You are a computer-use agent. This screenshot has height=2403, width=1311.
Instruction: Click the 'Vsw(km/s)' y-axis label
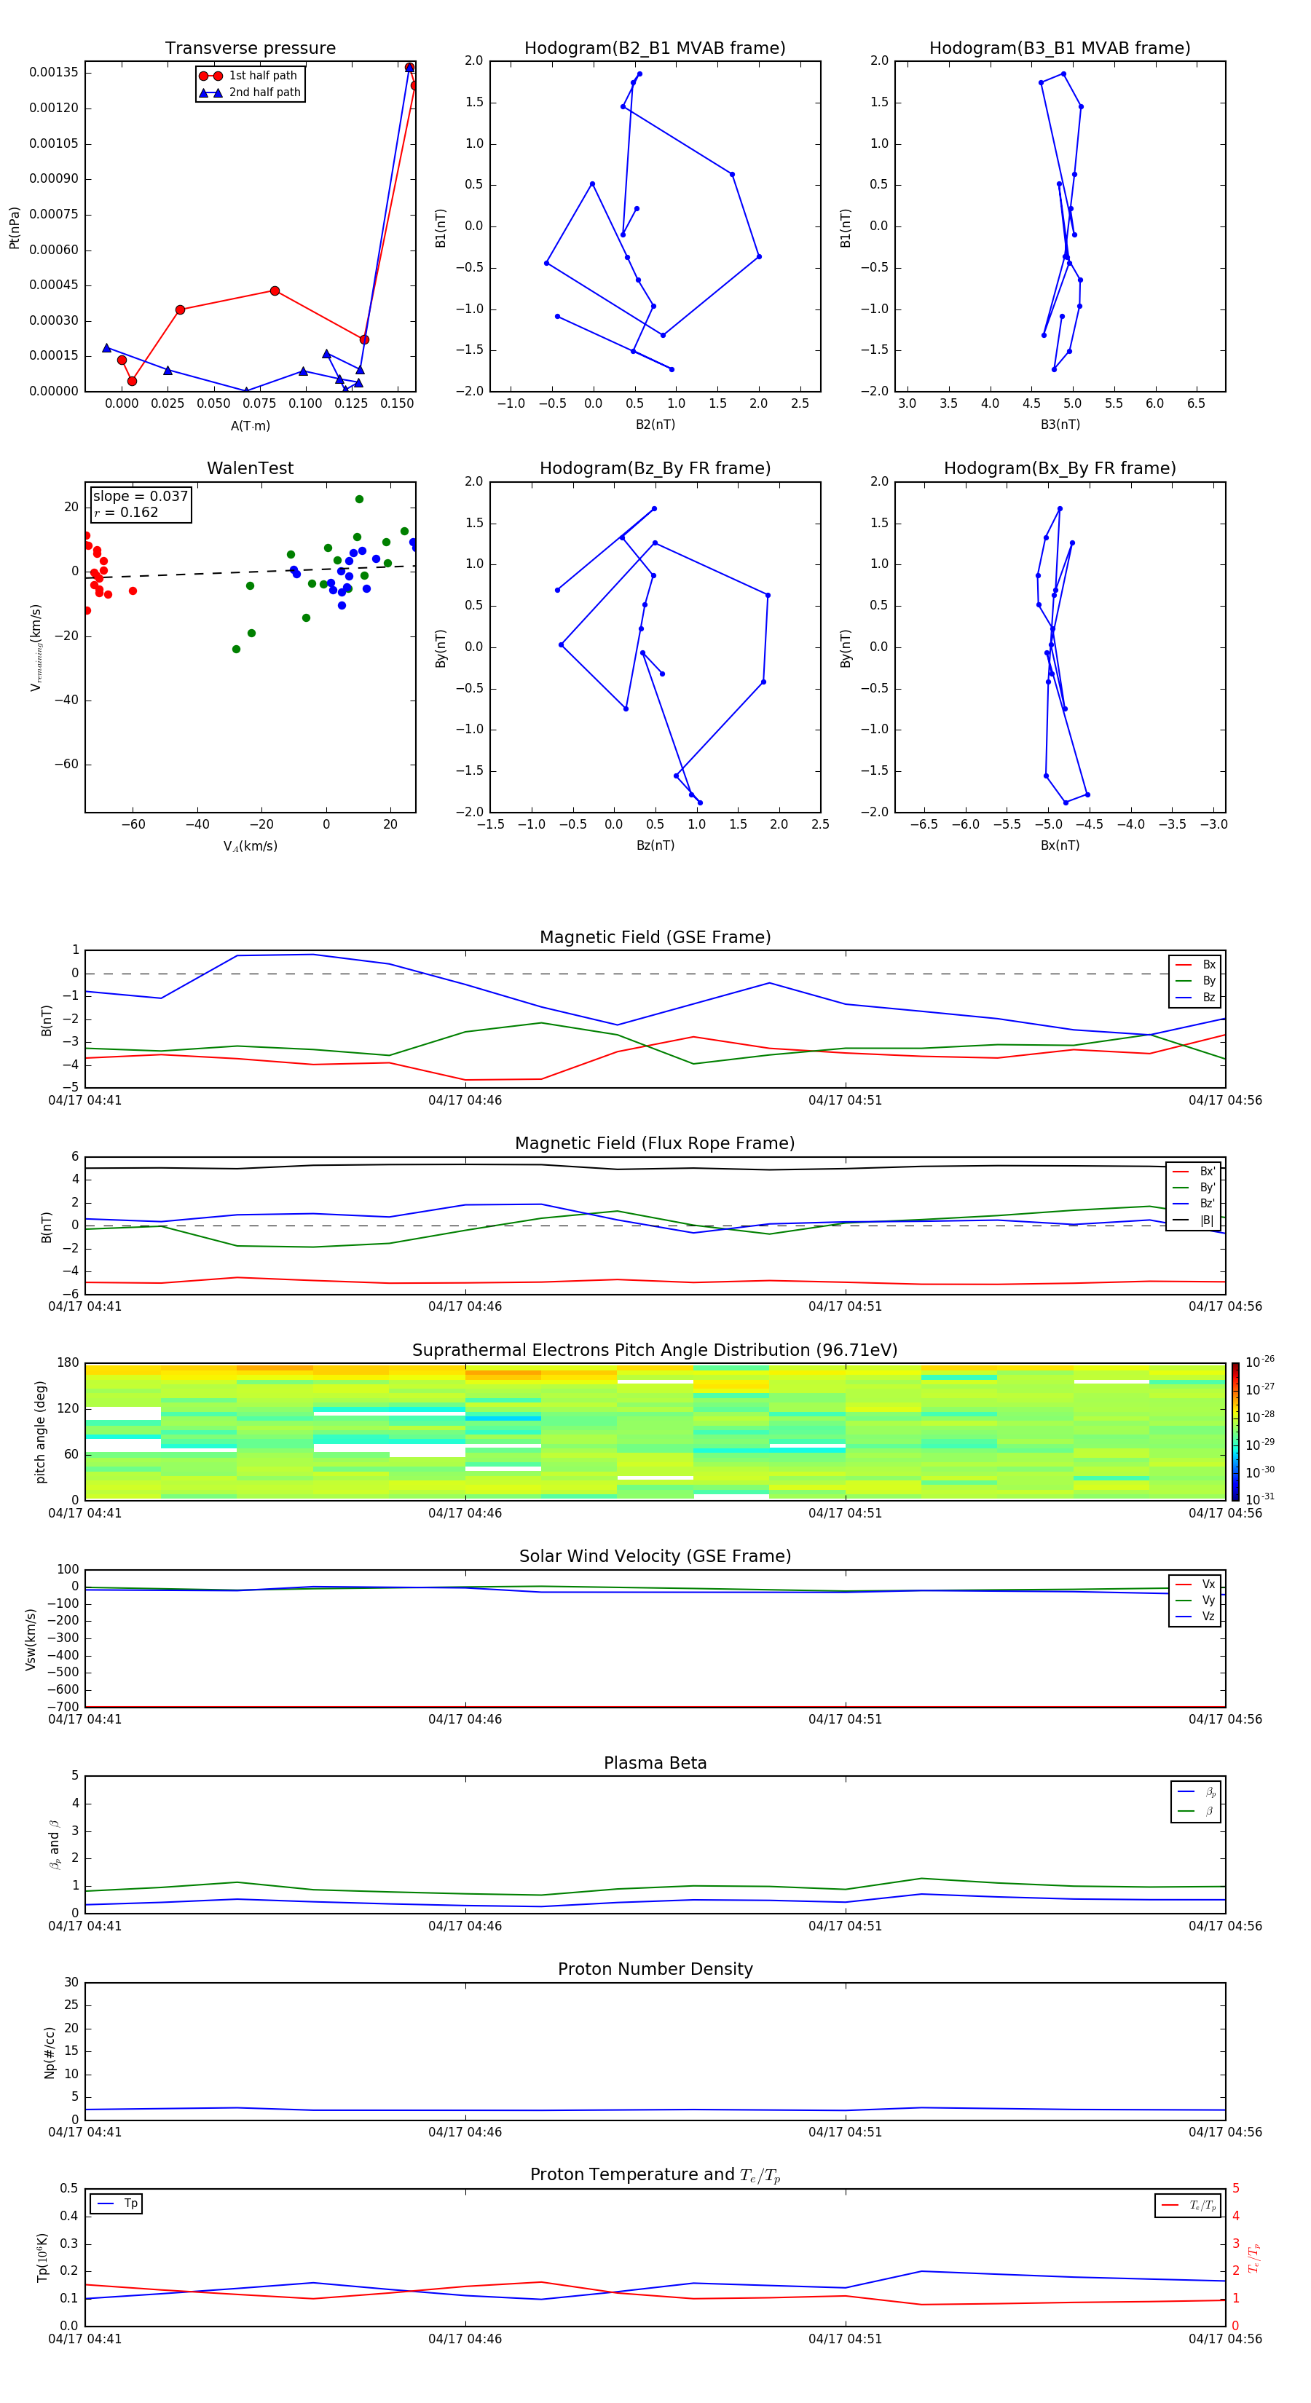(x=30, y=1639)
